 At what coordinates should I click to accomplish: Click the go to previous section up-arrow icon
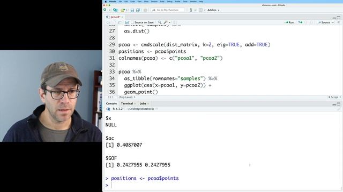(x=306, y=22)
